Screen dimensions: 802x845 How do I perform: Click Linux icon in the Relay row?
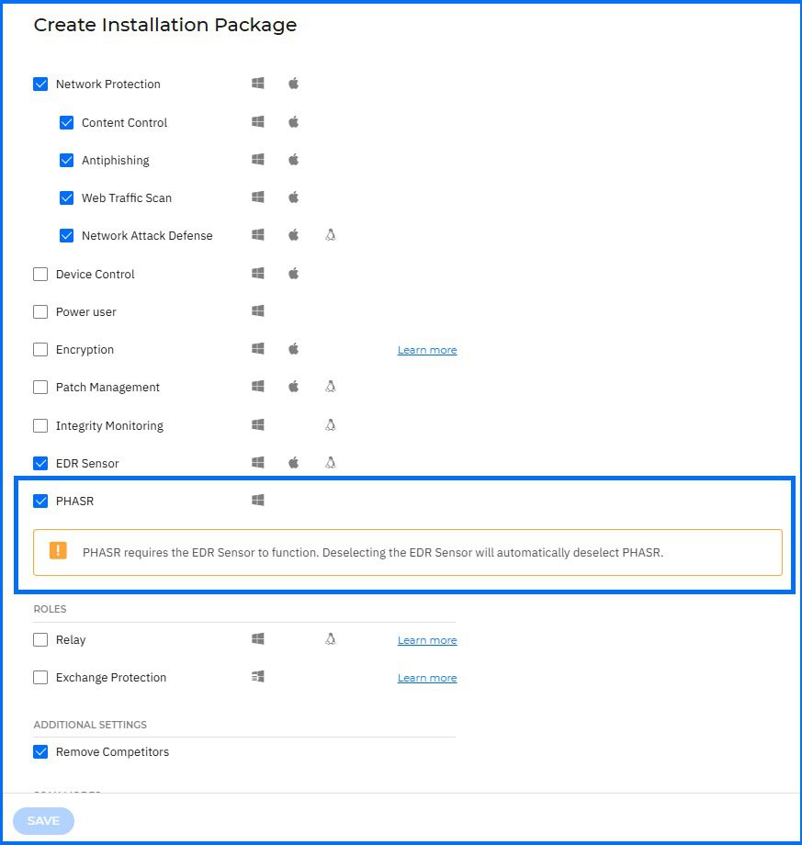pos(331,639)
